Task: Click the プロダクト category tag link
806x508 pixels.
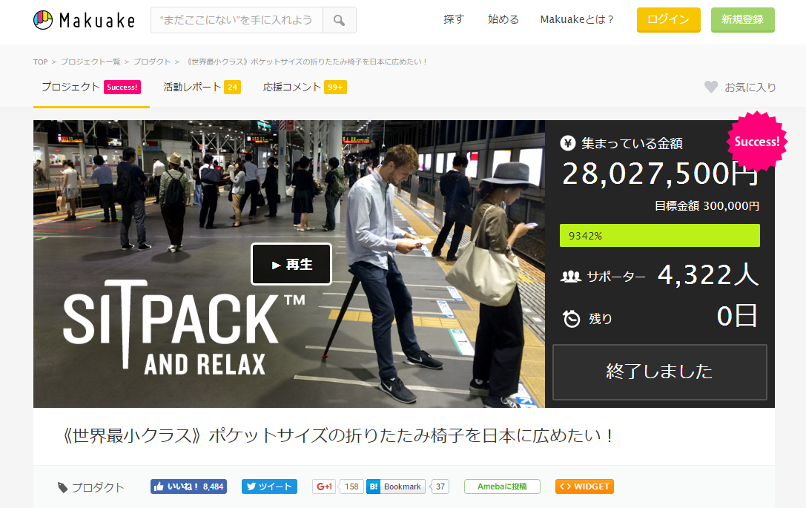Action: (x=98, y=487)
